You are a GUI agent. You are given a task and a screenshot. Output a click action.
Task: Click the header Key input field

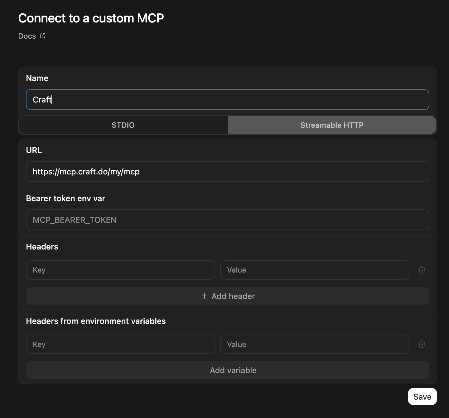pyautogui.click(x=120, y=270)
